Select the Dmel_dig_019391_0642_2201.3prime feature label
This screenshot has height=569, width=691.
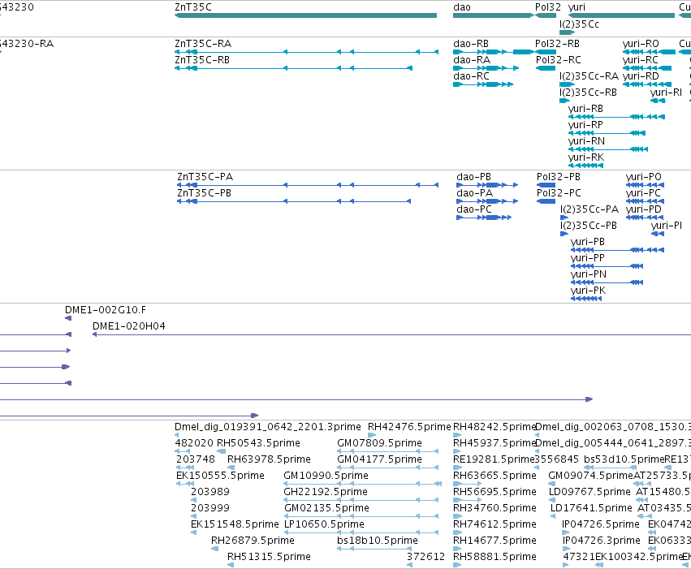point(267,427)
